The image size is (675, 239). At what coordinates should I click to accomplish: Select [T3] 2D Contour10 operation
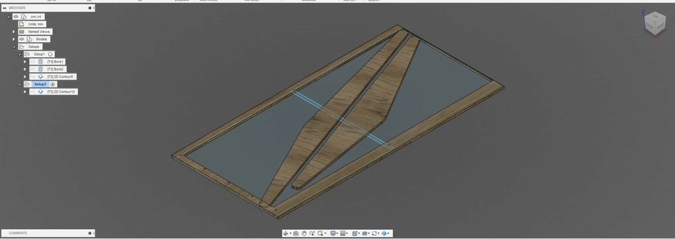pyautogui.click(x=61, y=92)
